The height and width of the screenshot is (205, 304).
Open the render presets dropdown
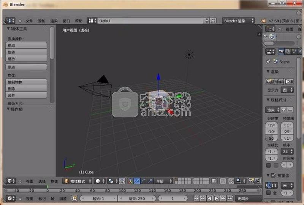coord(272,110)
